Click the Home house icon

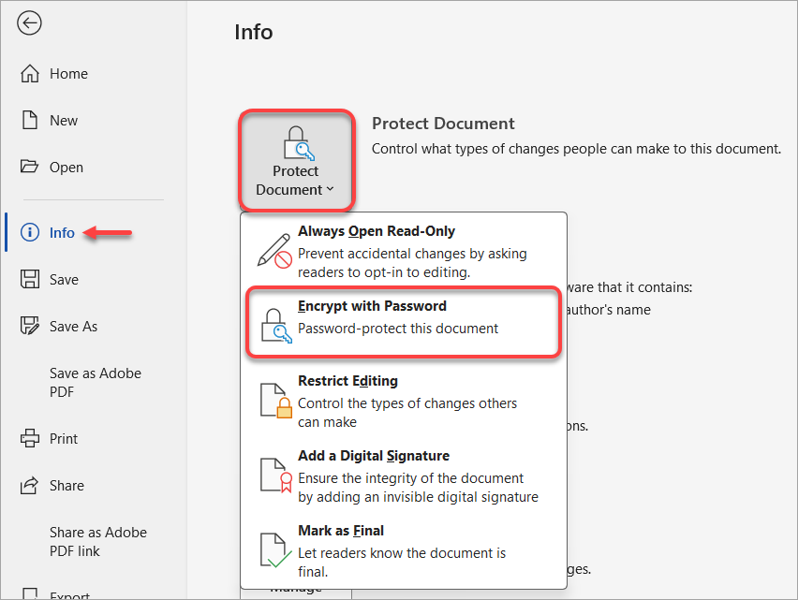point(30,74)
